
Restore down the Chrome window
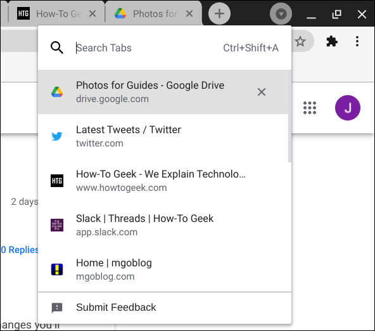[x=336, y=14]
